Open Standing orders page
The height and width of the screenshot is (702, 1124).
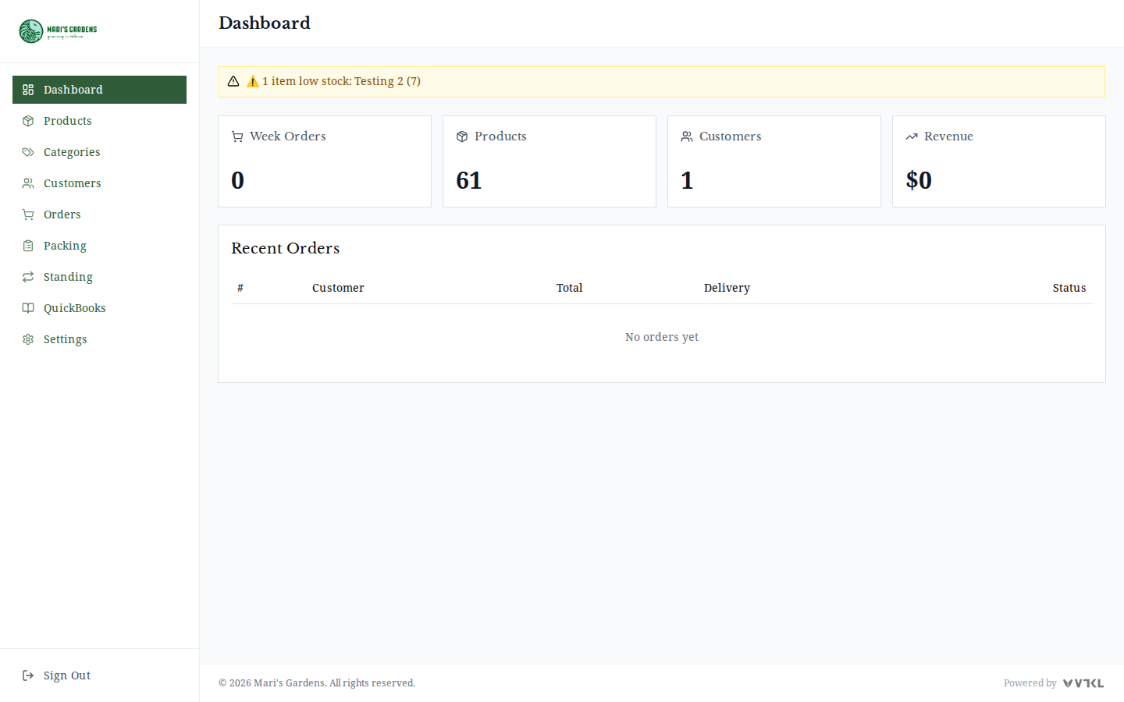pyautogui.click(x=99, y=277)
